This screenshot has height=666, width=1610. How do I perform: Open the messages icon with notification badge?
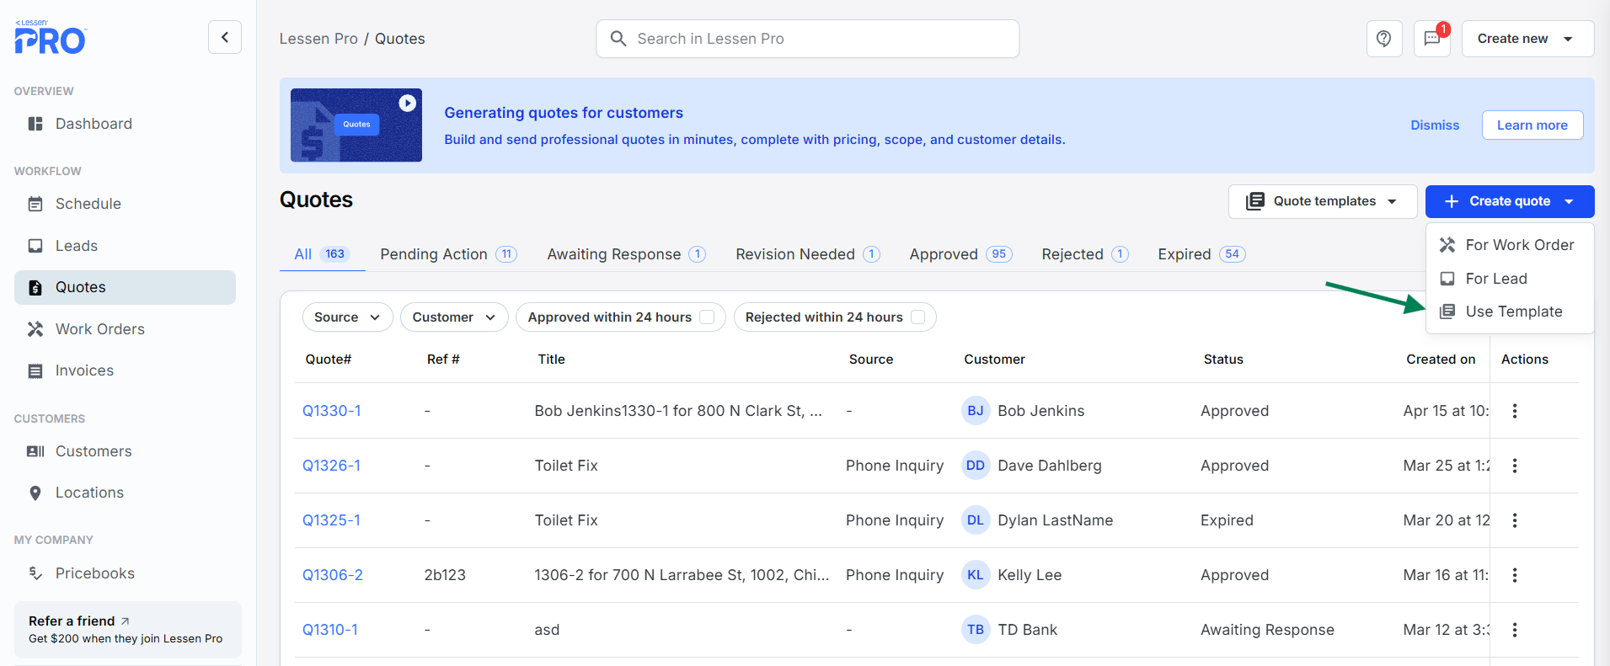point(1431,39)
